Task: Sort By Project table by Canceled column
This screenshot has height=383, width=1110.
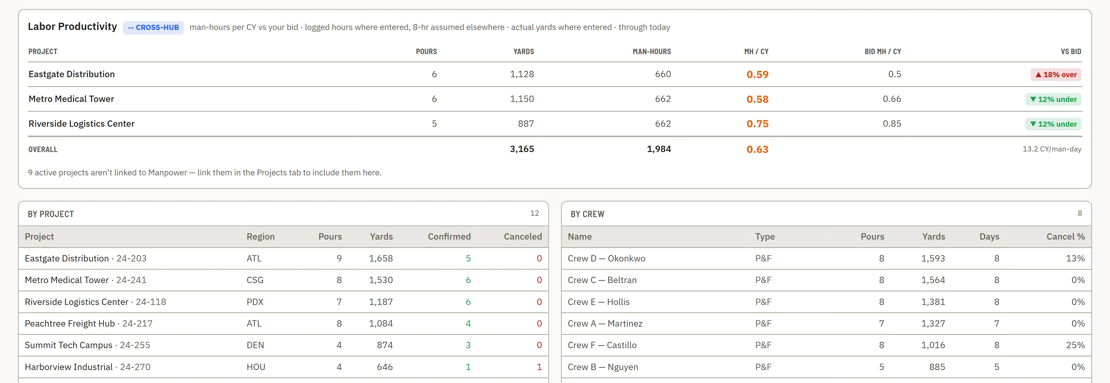Action: coord(523,237)
